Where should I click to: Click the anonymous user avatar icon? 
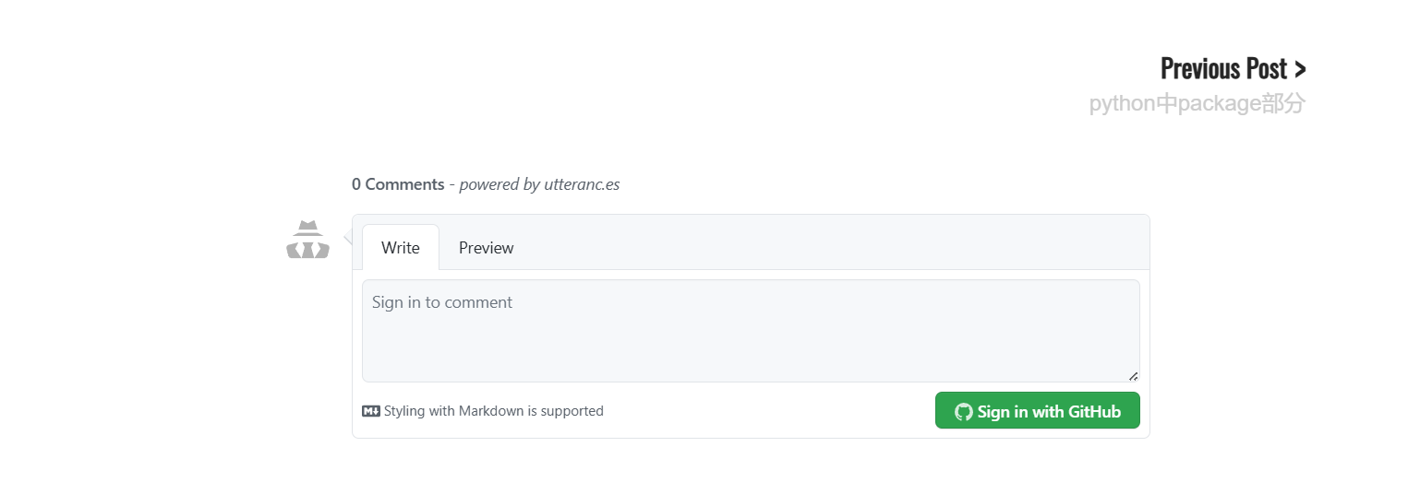(x=307, y=240)
